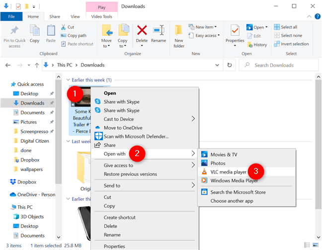Click the Search Downloads field
This screenshot has width=322, height=250.
(279, 65)
